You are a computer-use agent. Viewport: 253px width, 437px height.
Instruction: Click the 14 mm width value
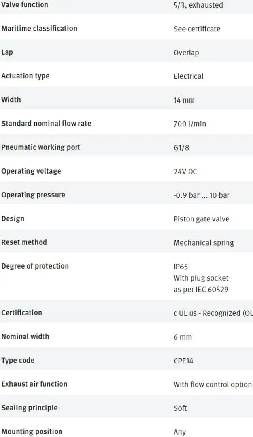click(184, 100)
